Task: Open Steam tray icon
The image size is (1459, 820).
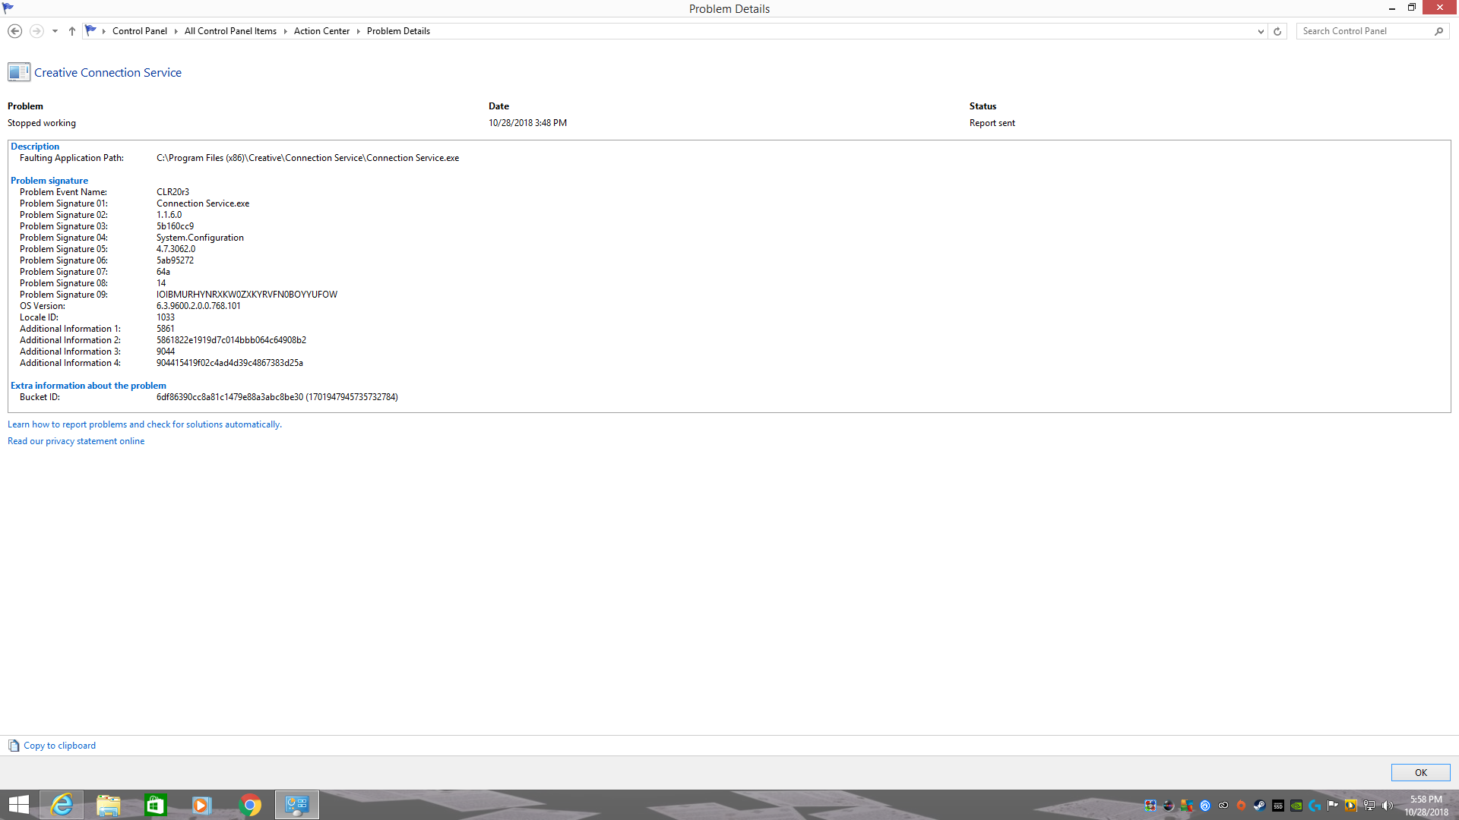Action: pyautogui.click(x=1260, y=806)
